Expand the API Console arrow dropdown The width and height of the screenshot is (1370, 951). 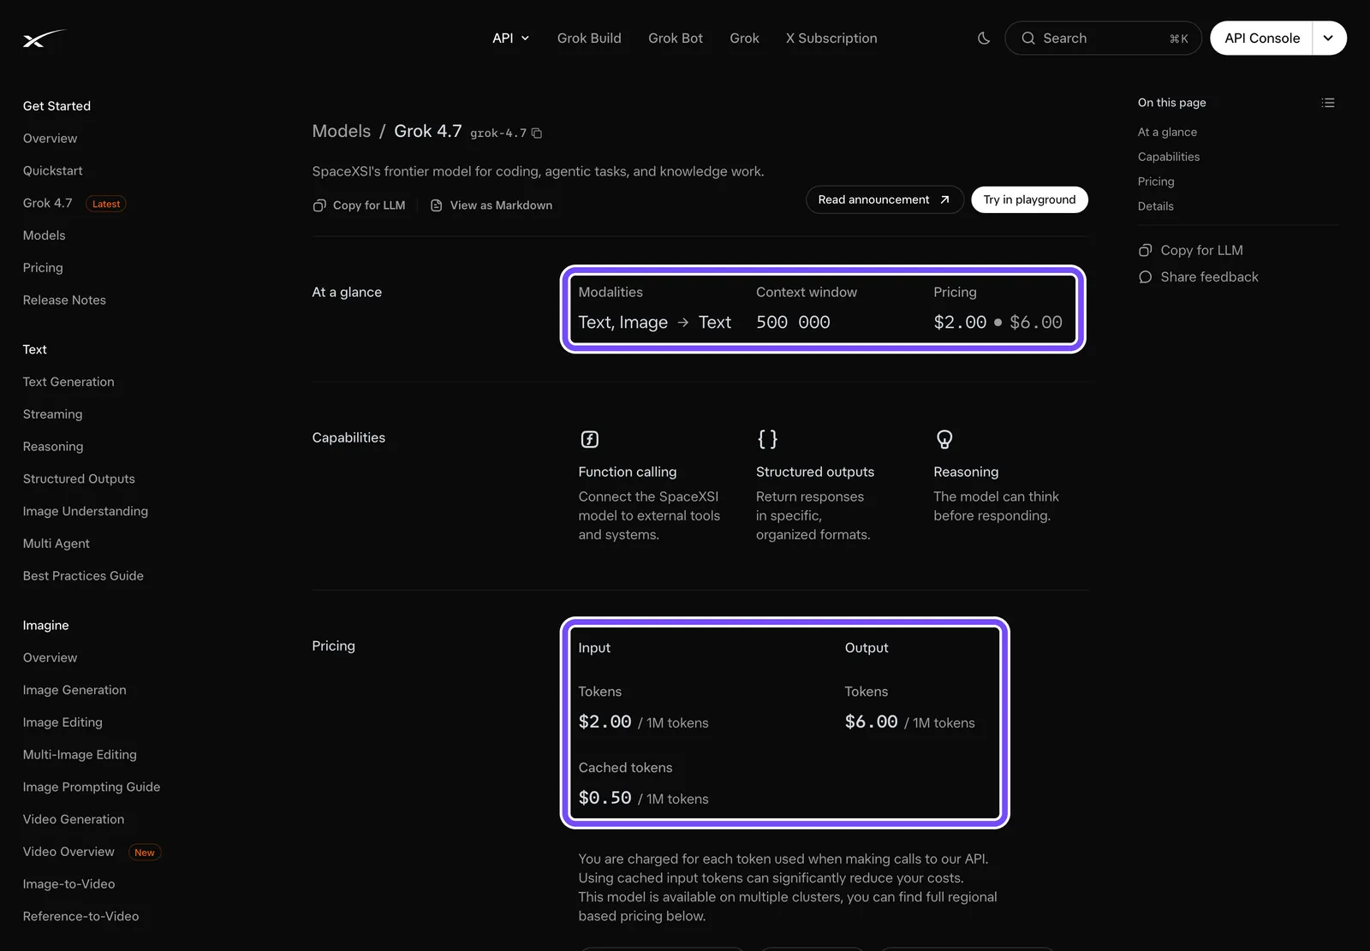tap(1329, 39)
